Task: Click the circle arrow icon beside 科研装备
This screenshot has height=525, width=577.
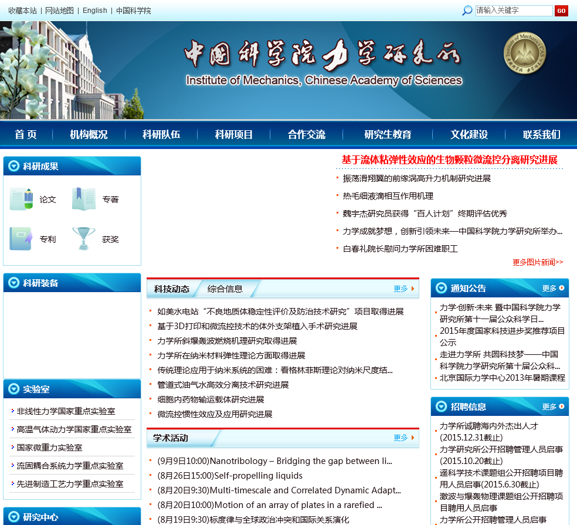Action: tap(14, 283)
